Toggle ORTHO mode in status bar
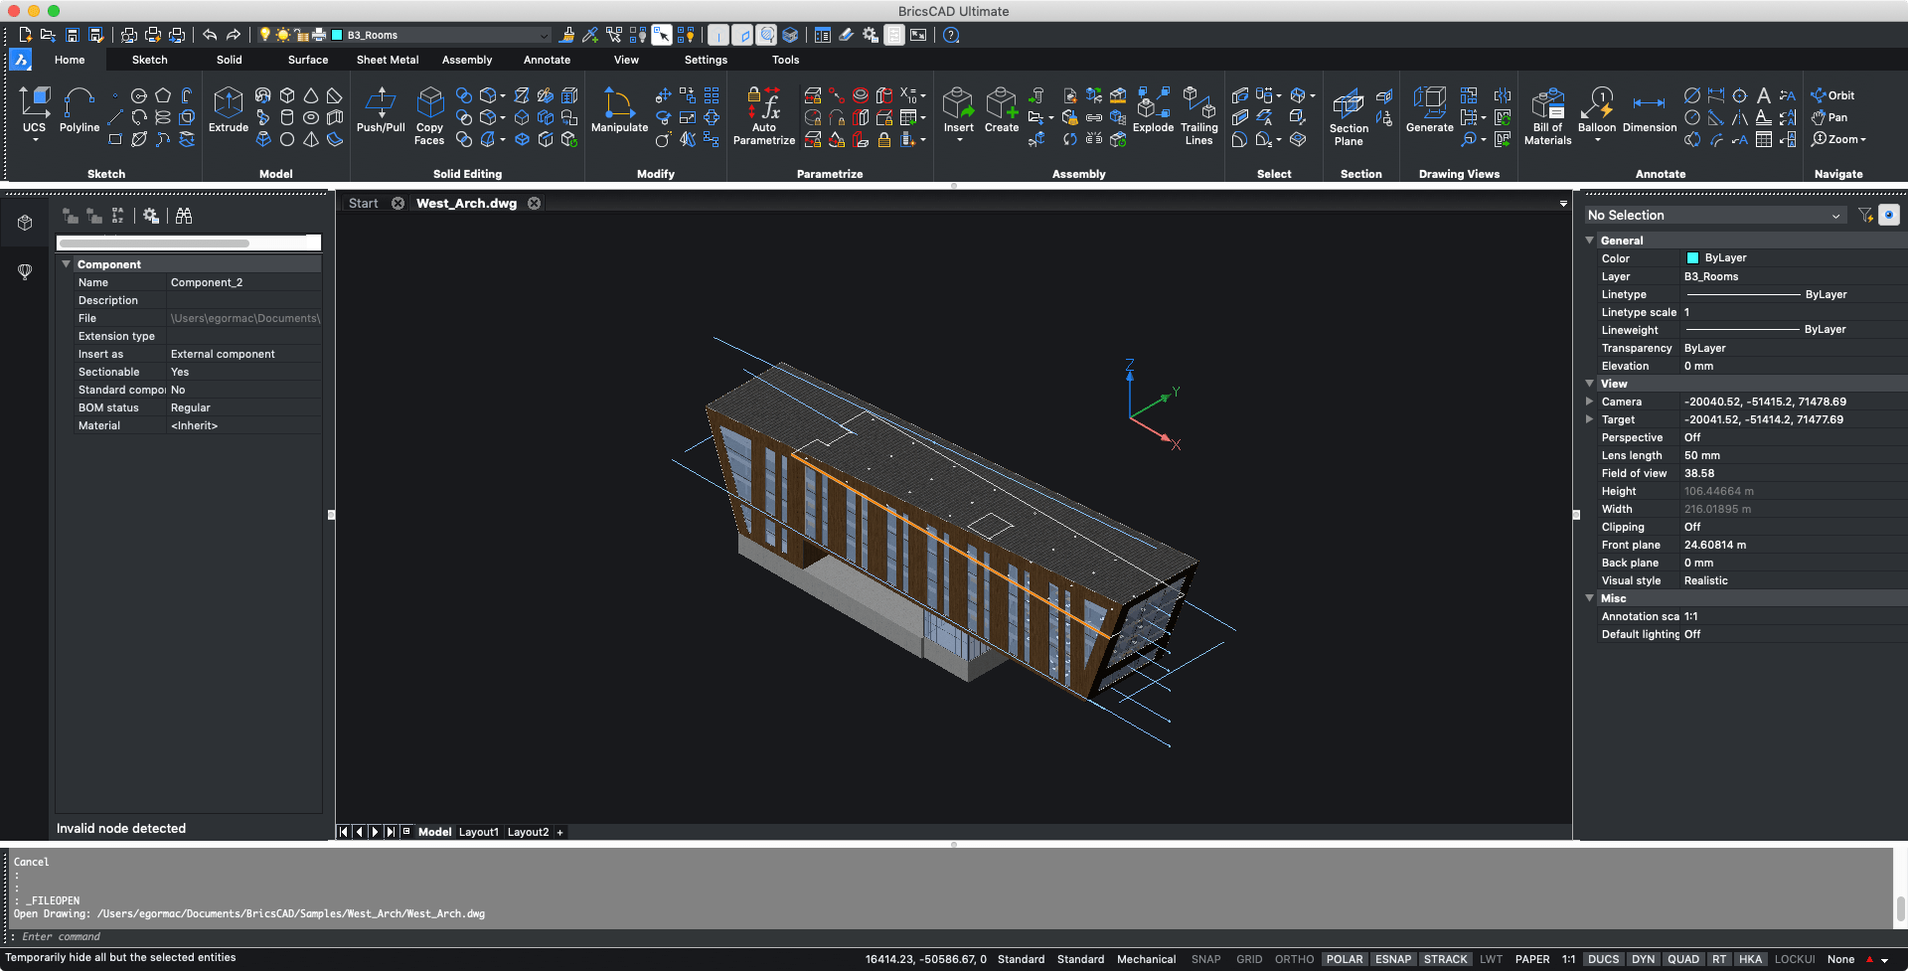1908x971 pixels. click(x=1294, y=959)
